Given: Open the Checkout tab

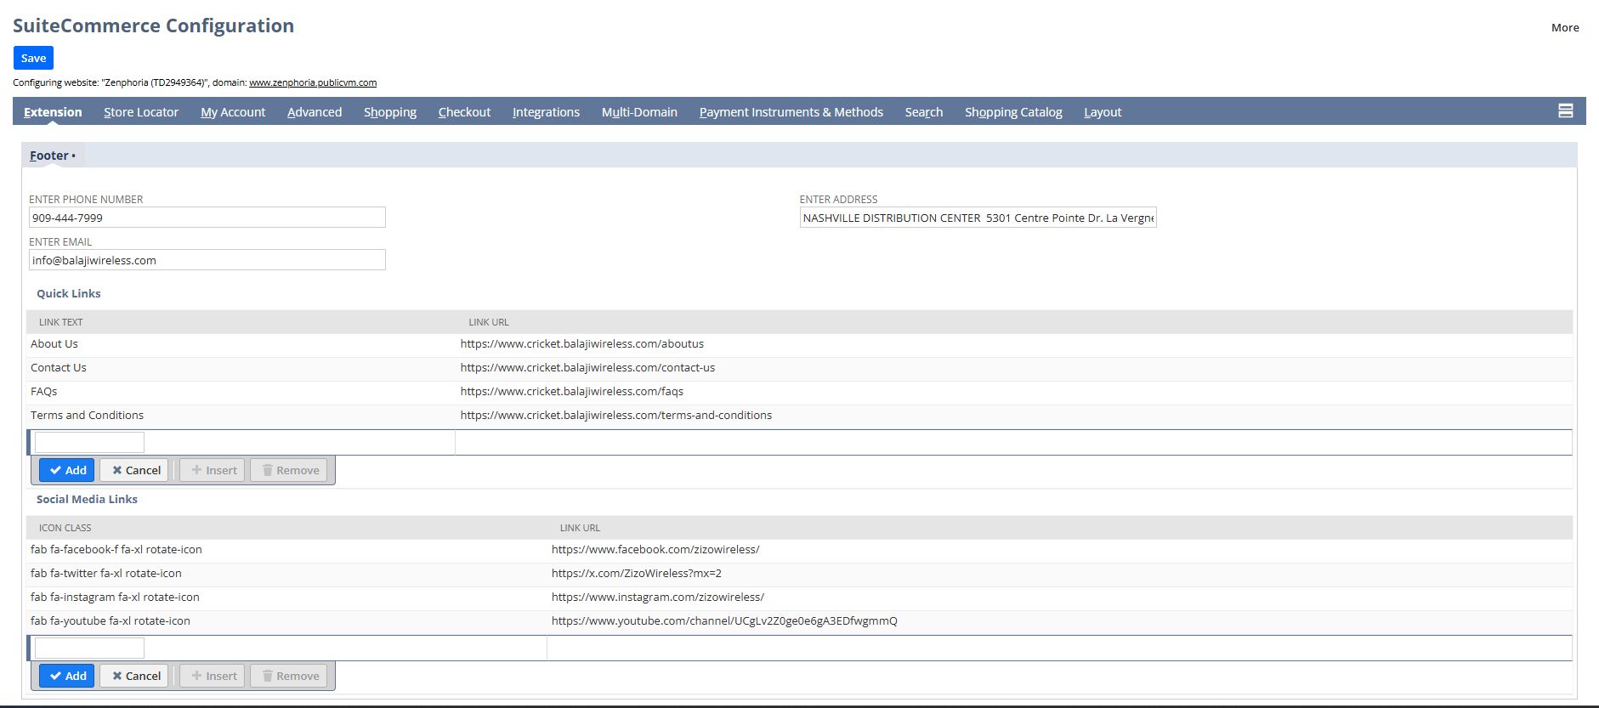Looking at the screenshot, I should click(464, 112).
